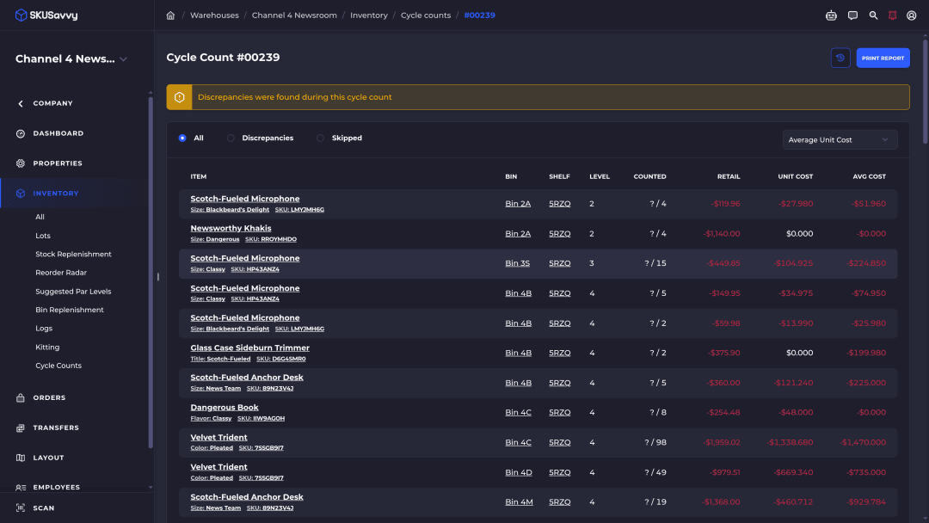
Task: Click the Inventory cube icon
Action: coord(21,193)
